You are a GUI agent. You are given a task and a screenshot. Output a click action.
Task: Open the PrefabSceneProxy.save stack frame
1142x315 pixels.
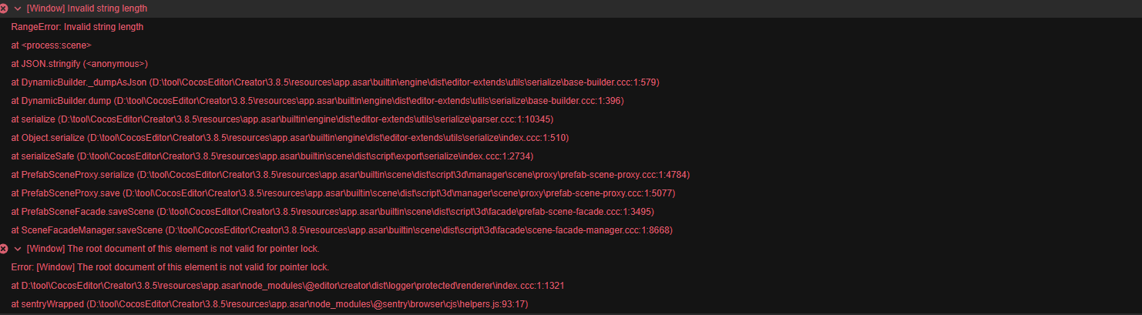tap(343, 193)
